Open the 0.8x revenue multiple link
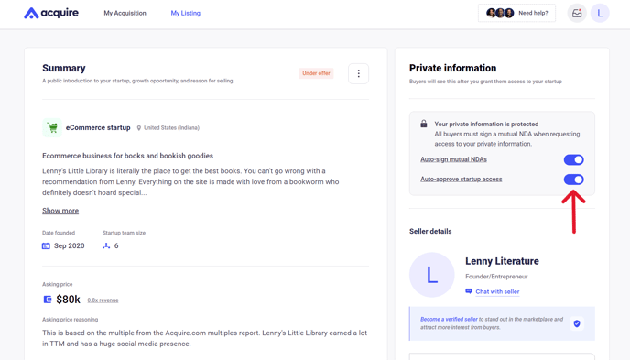The image size is (630, 360). point(103,300)
